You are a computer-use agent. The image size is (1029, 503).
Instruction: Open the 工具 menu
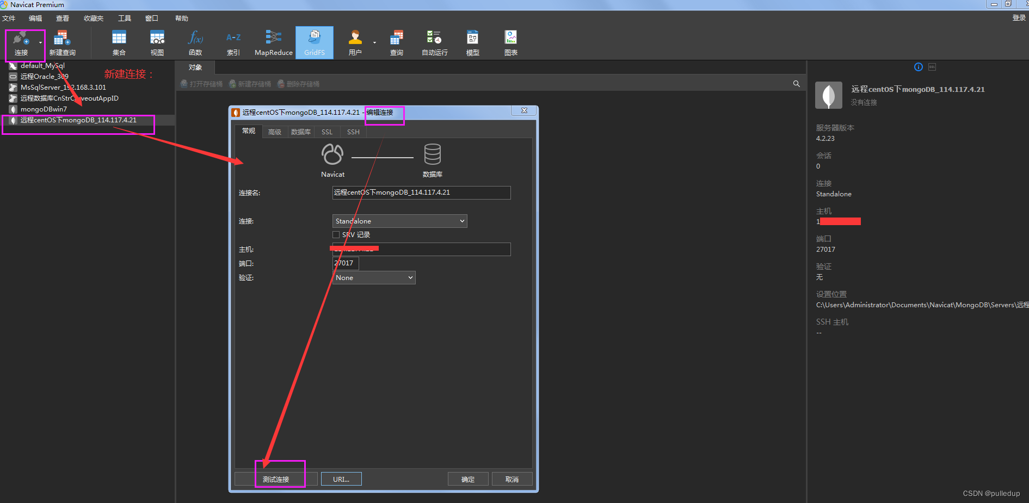coord(125,18)
